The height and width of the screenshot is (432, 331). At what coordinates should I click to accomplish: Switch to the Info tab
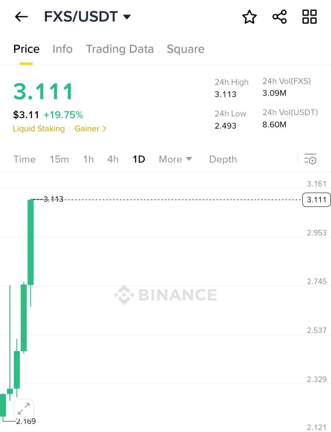point(62,49)
